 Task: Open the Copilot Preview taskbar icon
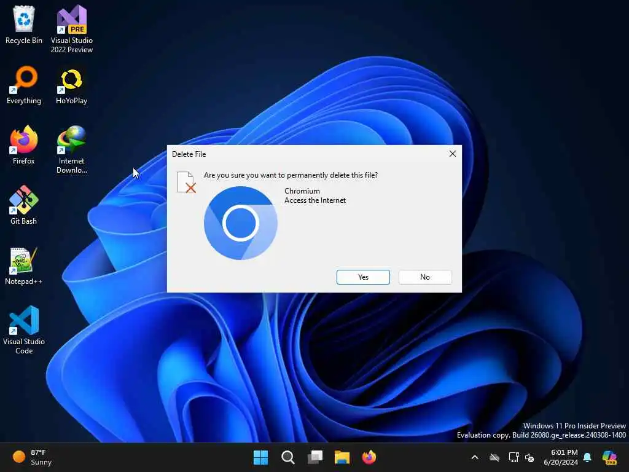[x=609, y=457]
